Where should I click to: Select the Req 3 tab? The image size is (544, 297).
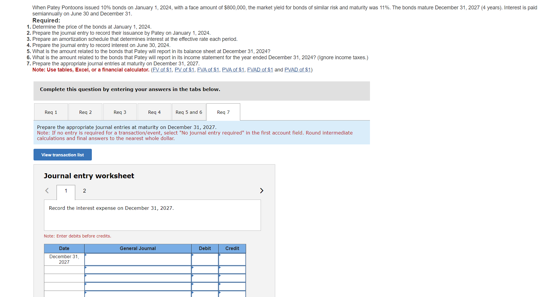pyautogui.click(x=120, y=112)
